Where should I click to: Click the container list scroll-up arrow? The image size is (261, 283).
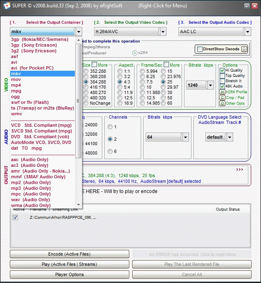pos(79,40)
